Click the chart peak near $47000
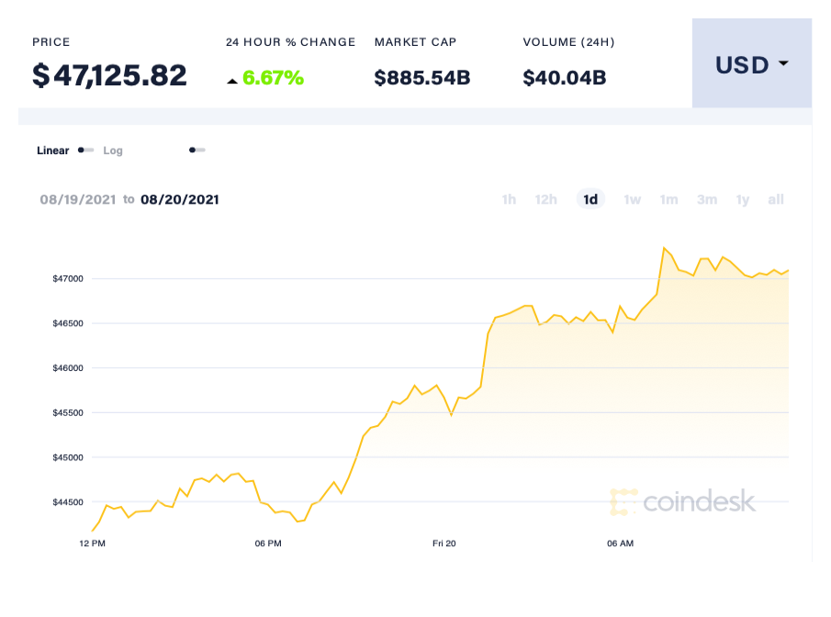831x617 pixels. [x=664, y=248]
